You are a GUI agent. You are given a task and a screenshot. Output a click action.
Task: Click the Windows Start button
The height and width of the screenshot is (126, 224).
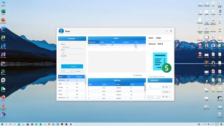(2, 124)
